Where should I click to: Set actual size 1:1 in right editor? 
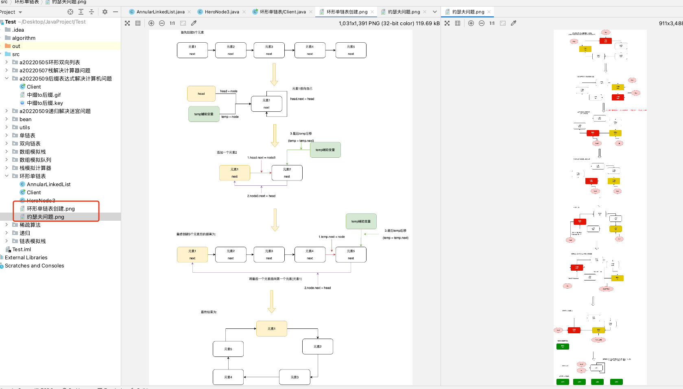pyautogui.click(x=492, y=23)
